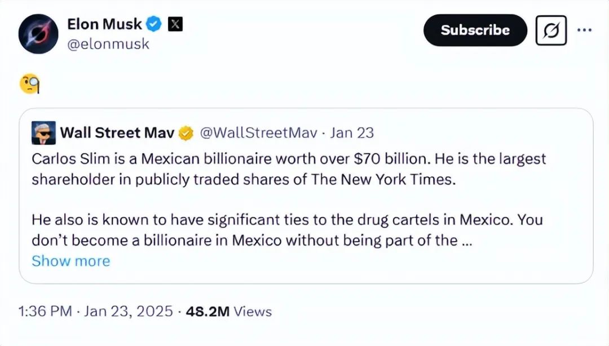The width and height of the screenshot is (609, 346).
Task: Click the quoted post's Jan 23 date
Action: 352,133
